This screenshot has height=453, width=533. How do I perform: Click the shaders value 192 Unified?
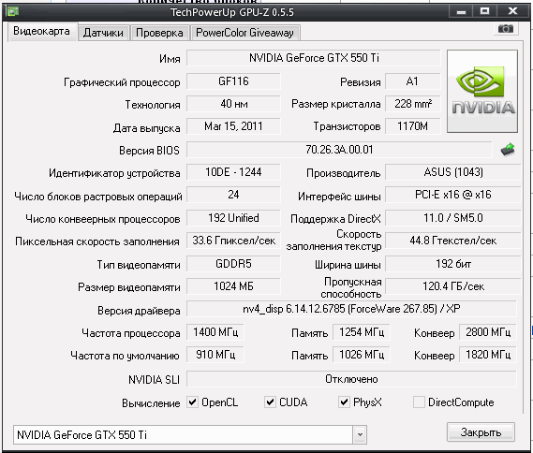click(233, 218)
